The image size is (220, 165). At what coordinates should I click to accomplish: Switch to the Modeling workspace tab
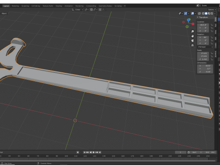tap(15, 6)
